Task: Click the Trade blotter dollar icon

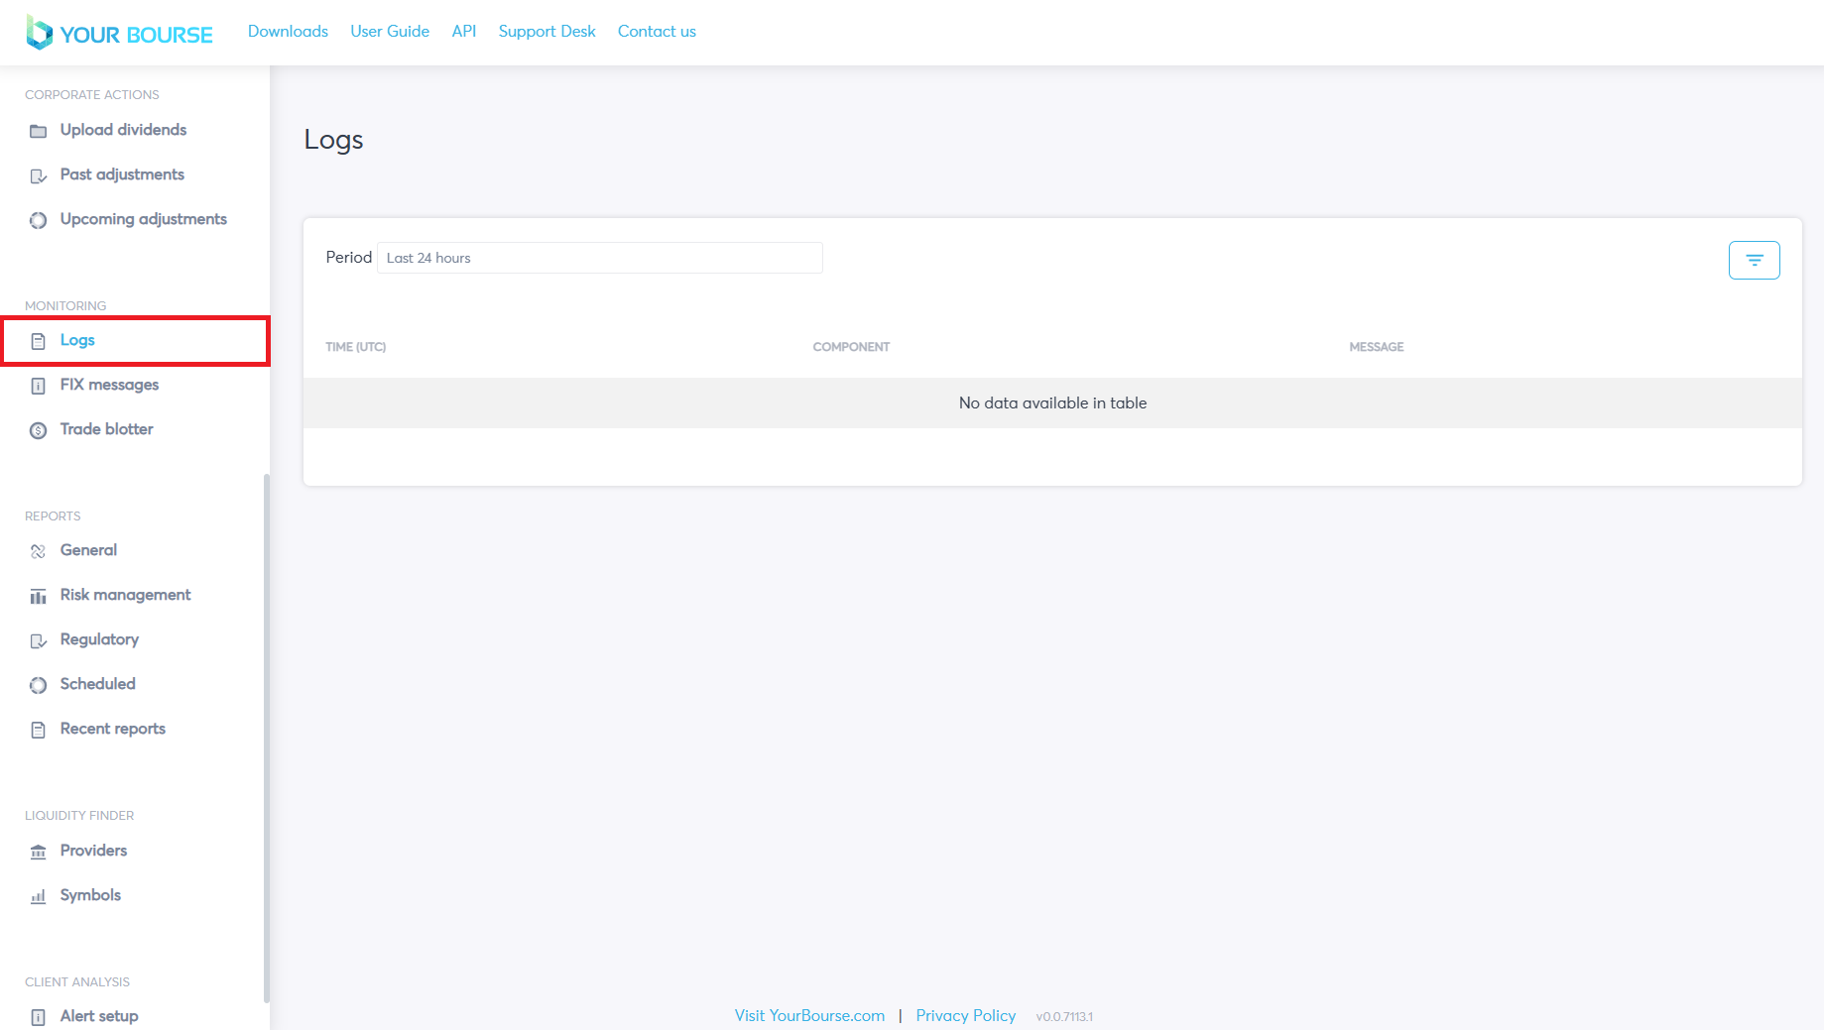Action: 38,430
